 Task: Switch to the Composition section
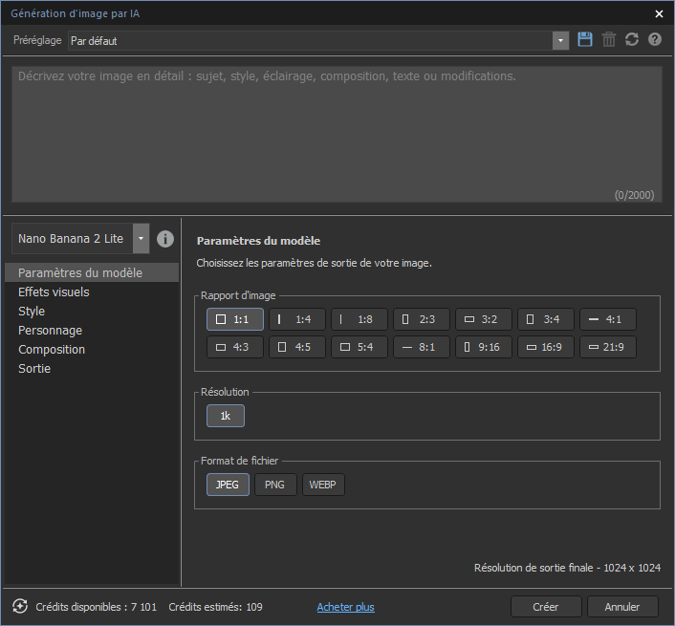[x=92, y=350]
